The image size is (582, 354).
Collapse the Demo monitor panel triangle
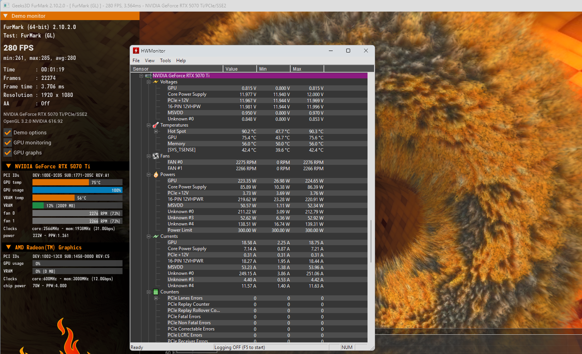[6, 16]
